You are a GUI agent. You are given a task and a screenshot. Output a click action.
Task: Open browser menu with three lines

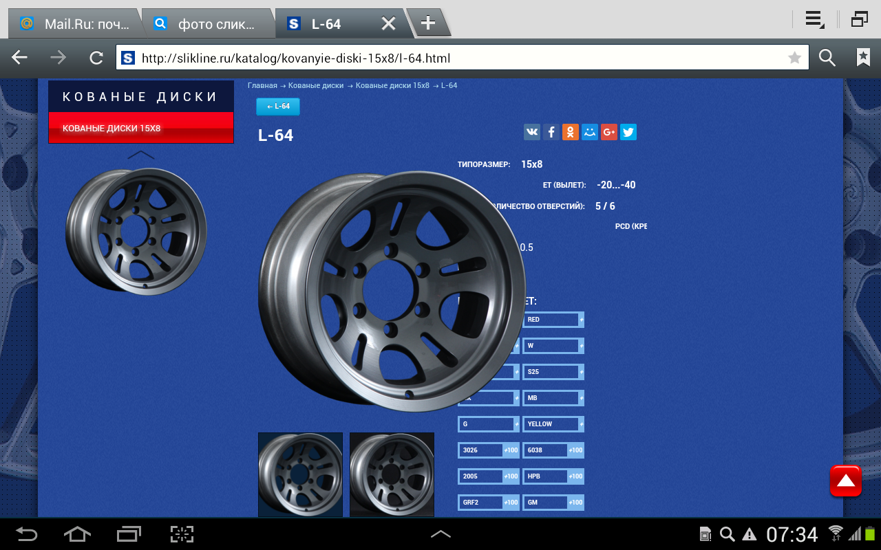(x=815, y=20)
